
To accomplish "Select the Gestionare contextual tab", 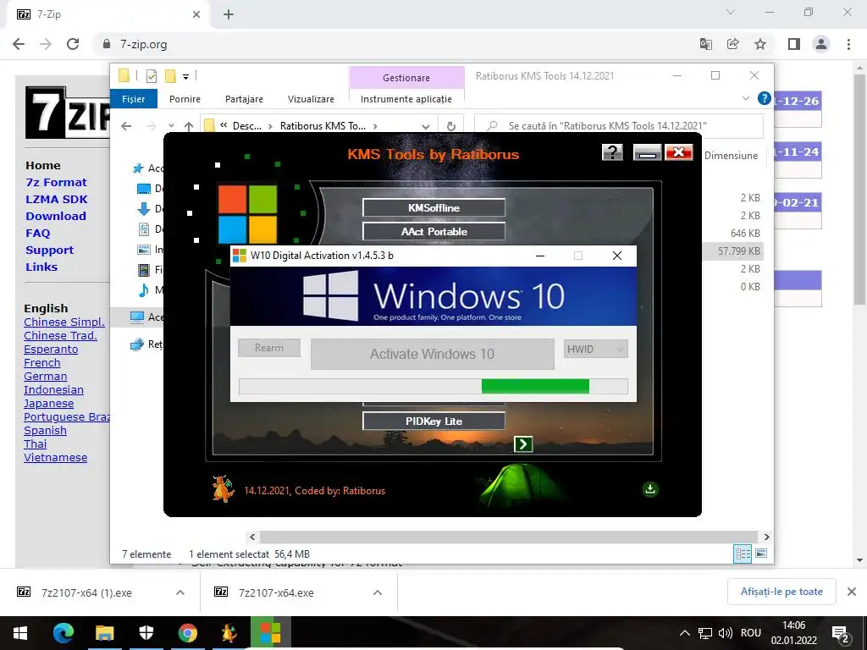I will coord(406,77).
